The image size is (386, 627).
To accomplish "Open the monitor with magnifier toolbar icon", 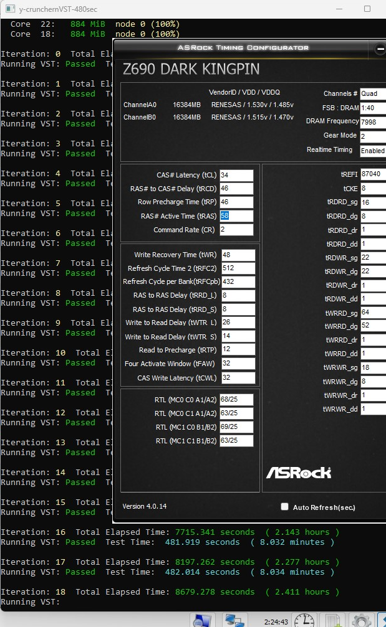I will (202, 620).
